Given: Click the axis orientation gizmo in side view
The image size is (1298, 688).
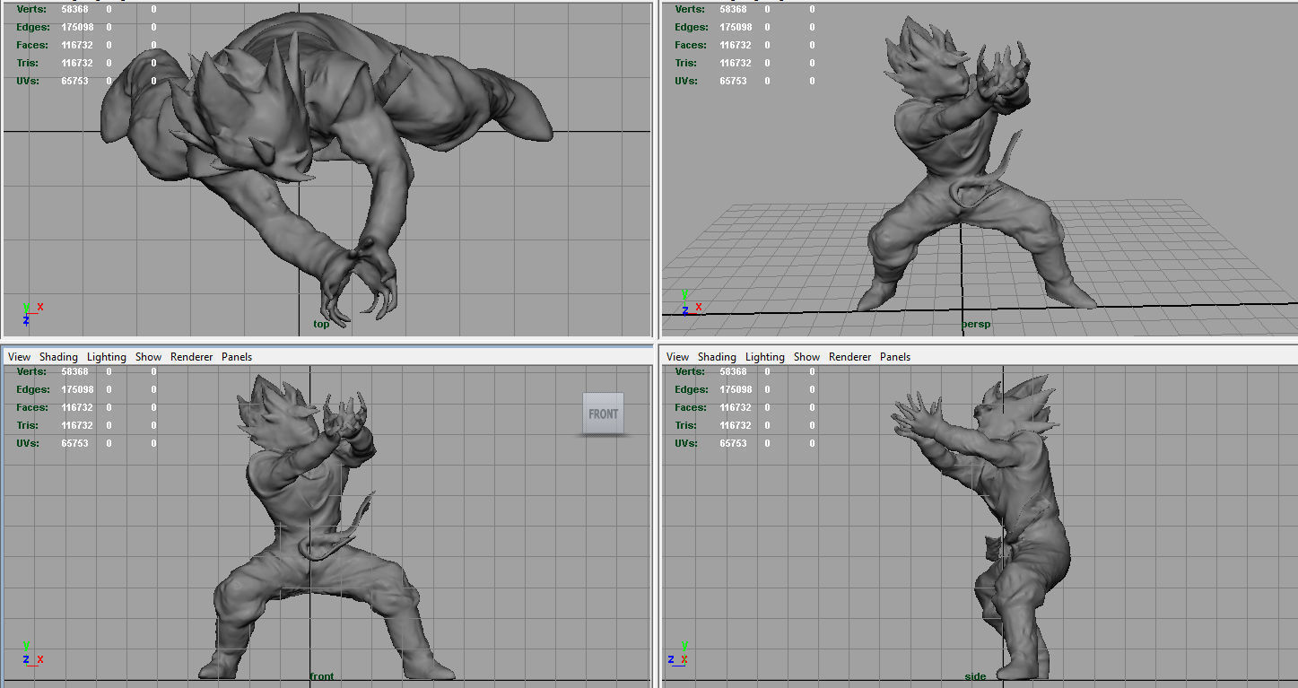Looking at the screenshot, I should [679, 653].
